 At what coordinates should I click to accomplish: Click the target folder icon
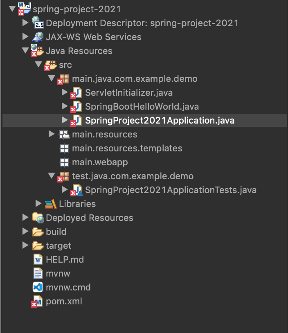pos(38,246)
